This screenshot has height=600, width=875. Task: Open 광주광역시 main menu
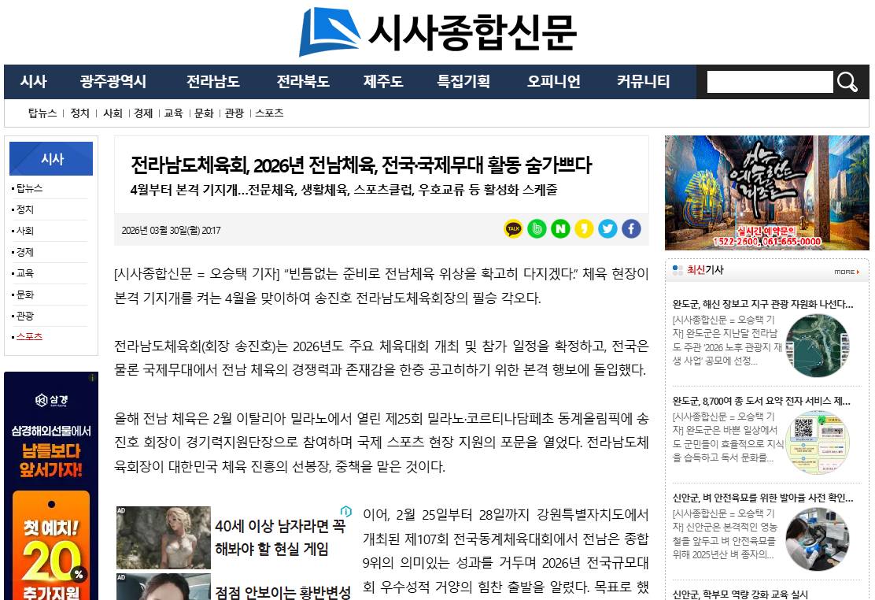(113, 82)
